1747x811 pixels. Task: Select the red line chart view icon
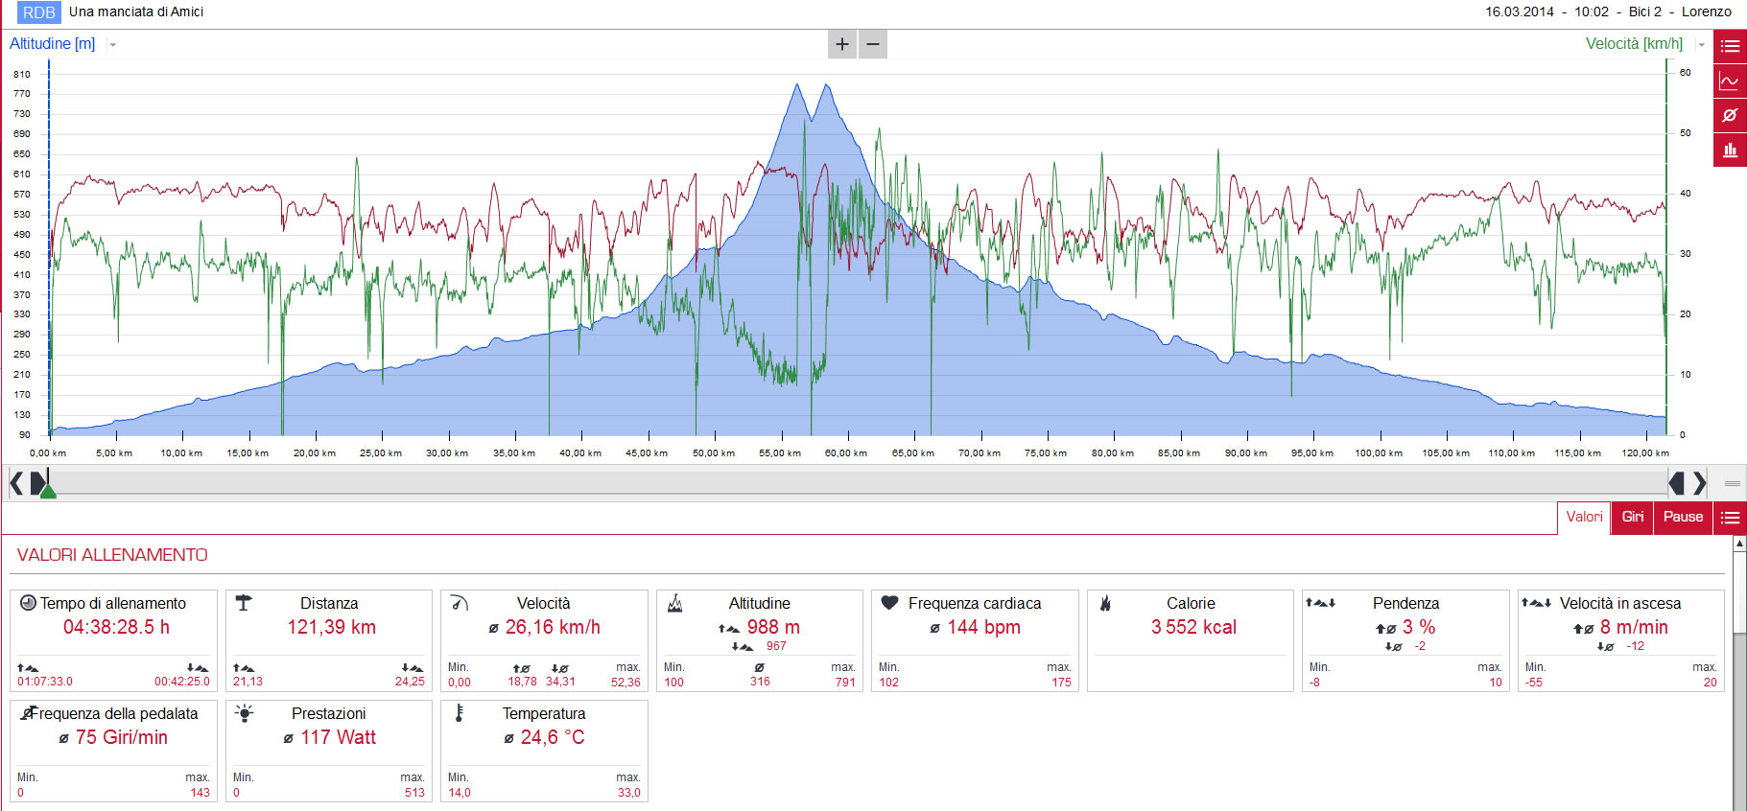(1731, 81)
